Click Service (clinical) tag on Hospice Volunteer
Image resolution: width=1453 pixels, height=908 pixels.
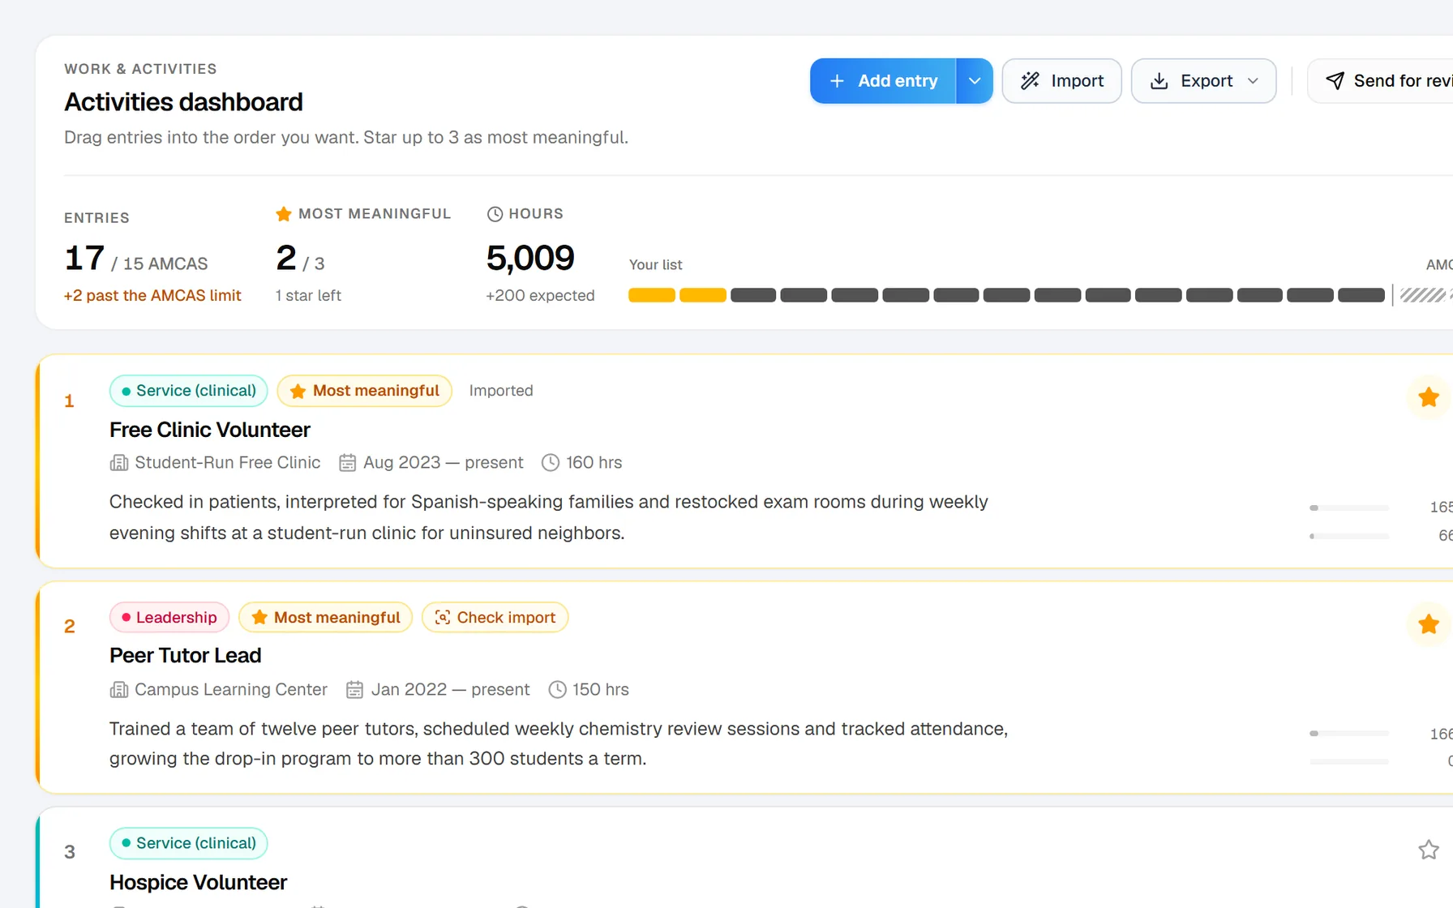pos(188,843)
